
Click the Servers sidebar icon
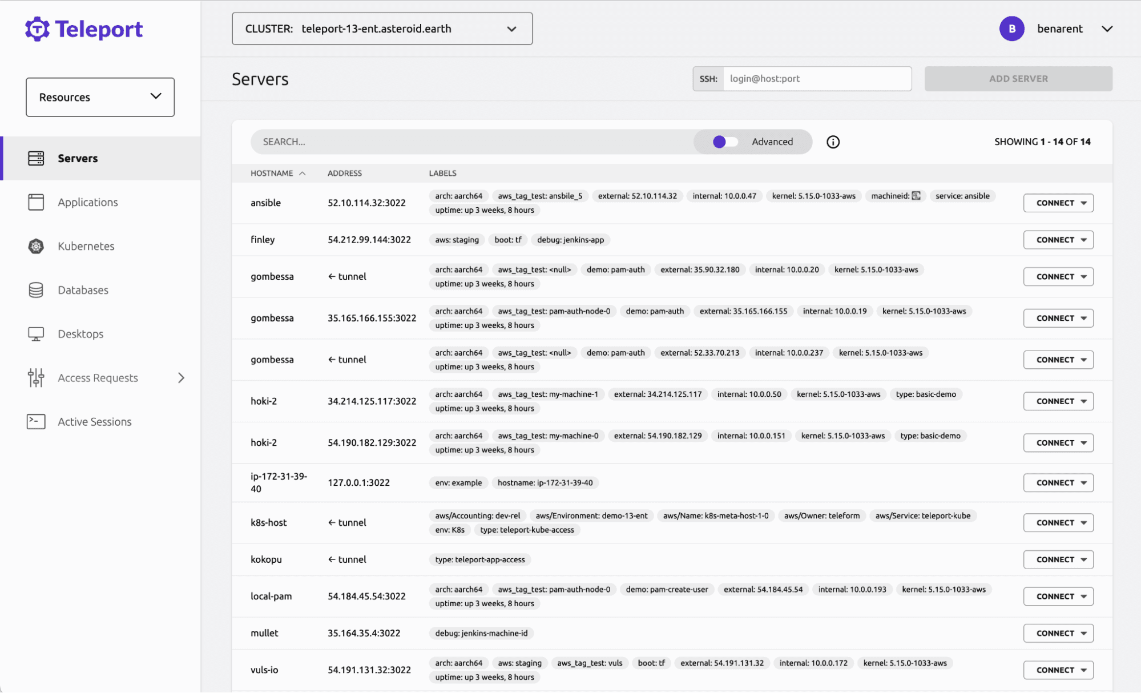coord(36,158)
